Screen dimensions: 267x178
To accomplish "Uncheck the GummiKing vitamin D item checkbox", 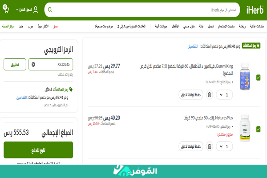I will (x=258, y=77).
